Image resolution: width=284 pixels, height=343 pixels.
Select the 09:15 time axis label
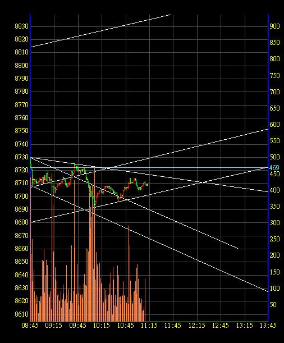click(x=54, y=326)
